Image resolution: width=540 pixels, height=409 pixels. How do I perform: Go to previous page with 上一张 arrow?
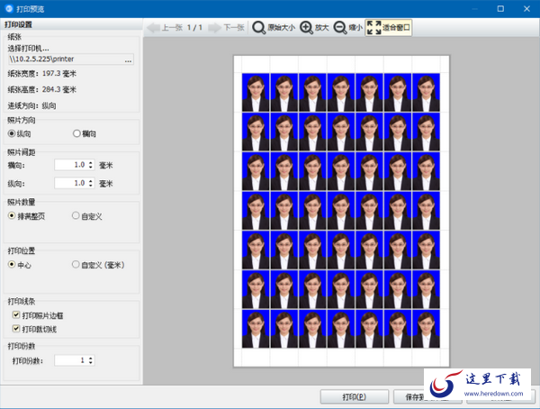coord(153,28)
